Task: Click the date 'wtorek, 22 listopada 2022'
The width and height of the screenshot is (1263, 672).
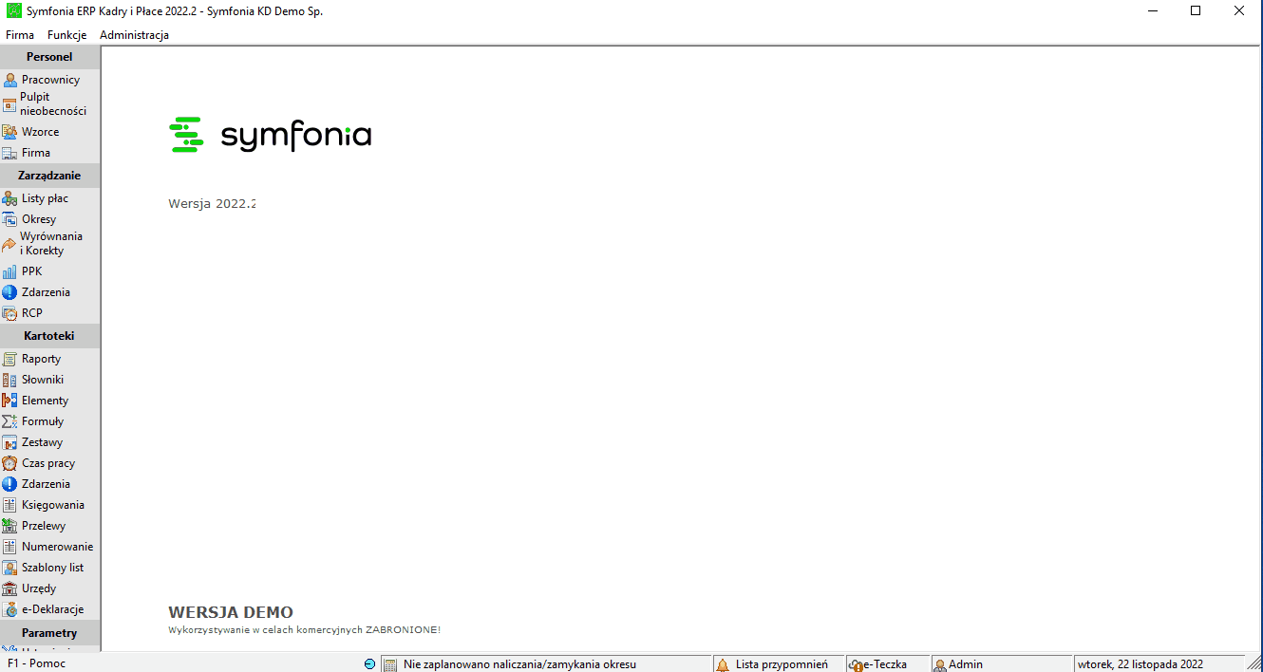Action: (1140, 664)
